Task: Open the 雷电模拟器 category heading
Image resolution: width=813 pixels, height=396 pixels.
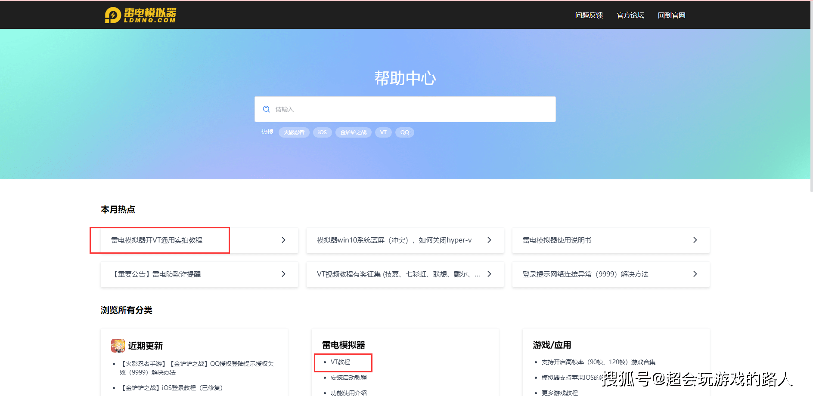Action: click(x=343, y=345)
